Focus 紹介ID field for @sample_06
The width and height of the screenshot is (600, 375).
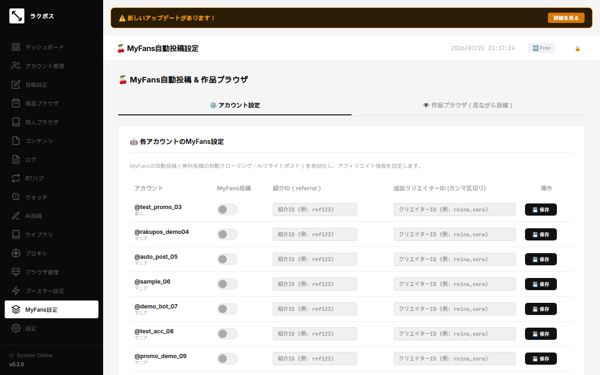tap(315, 284)
